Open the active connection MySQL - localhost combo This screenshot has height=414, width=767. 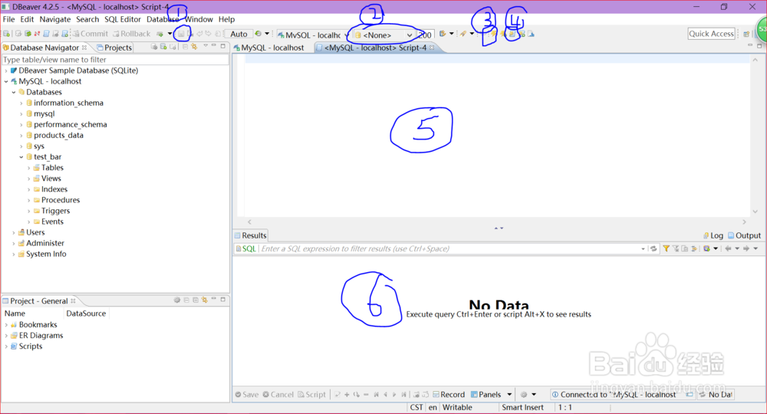click(x=313, y=35)
